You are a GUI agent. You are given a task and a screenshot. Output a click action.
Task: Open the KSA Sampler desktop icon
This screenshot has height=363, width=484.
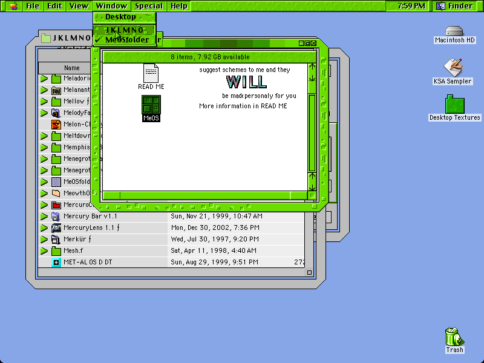453,68
